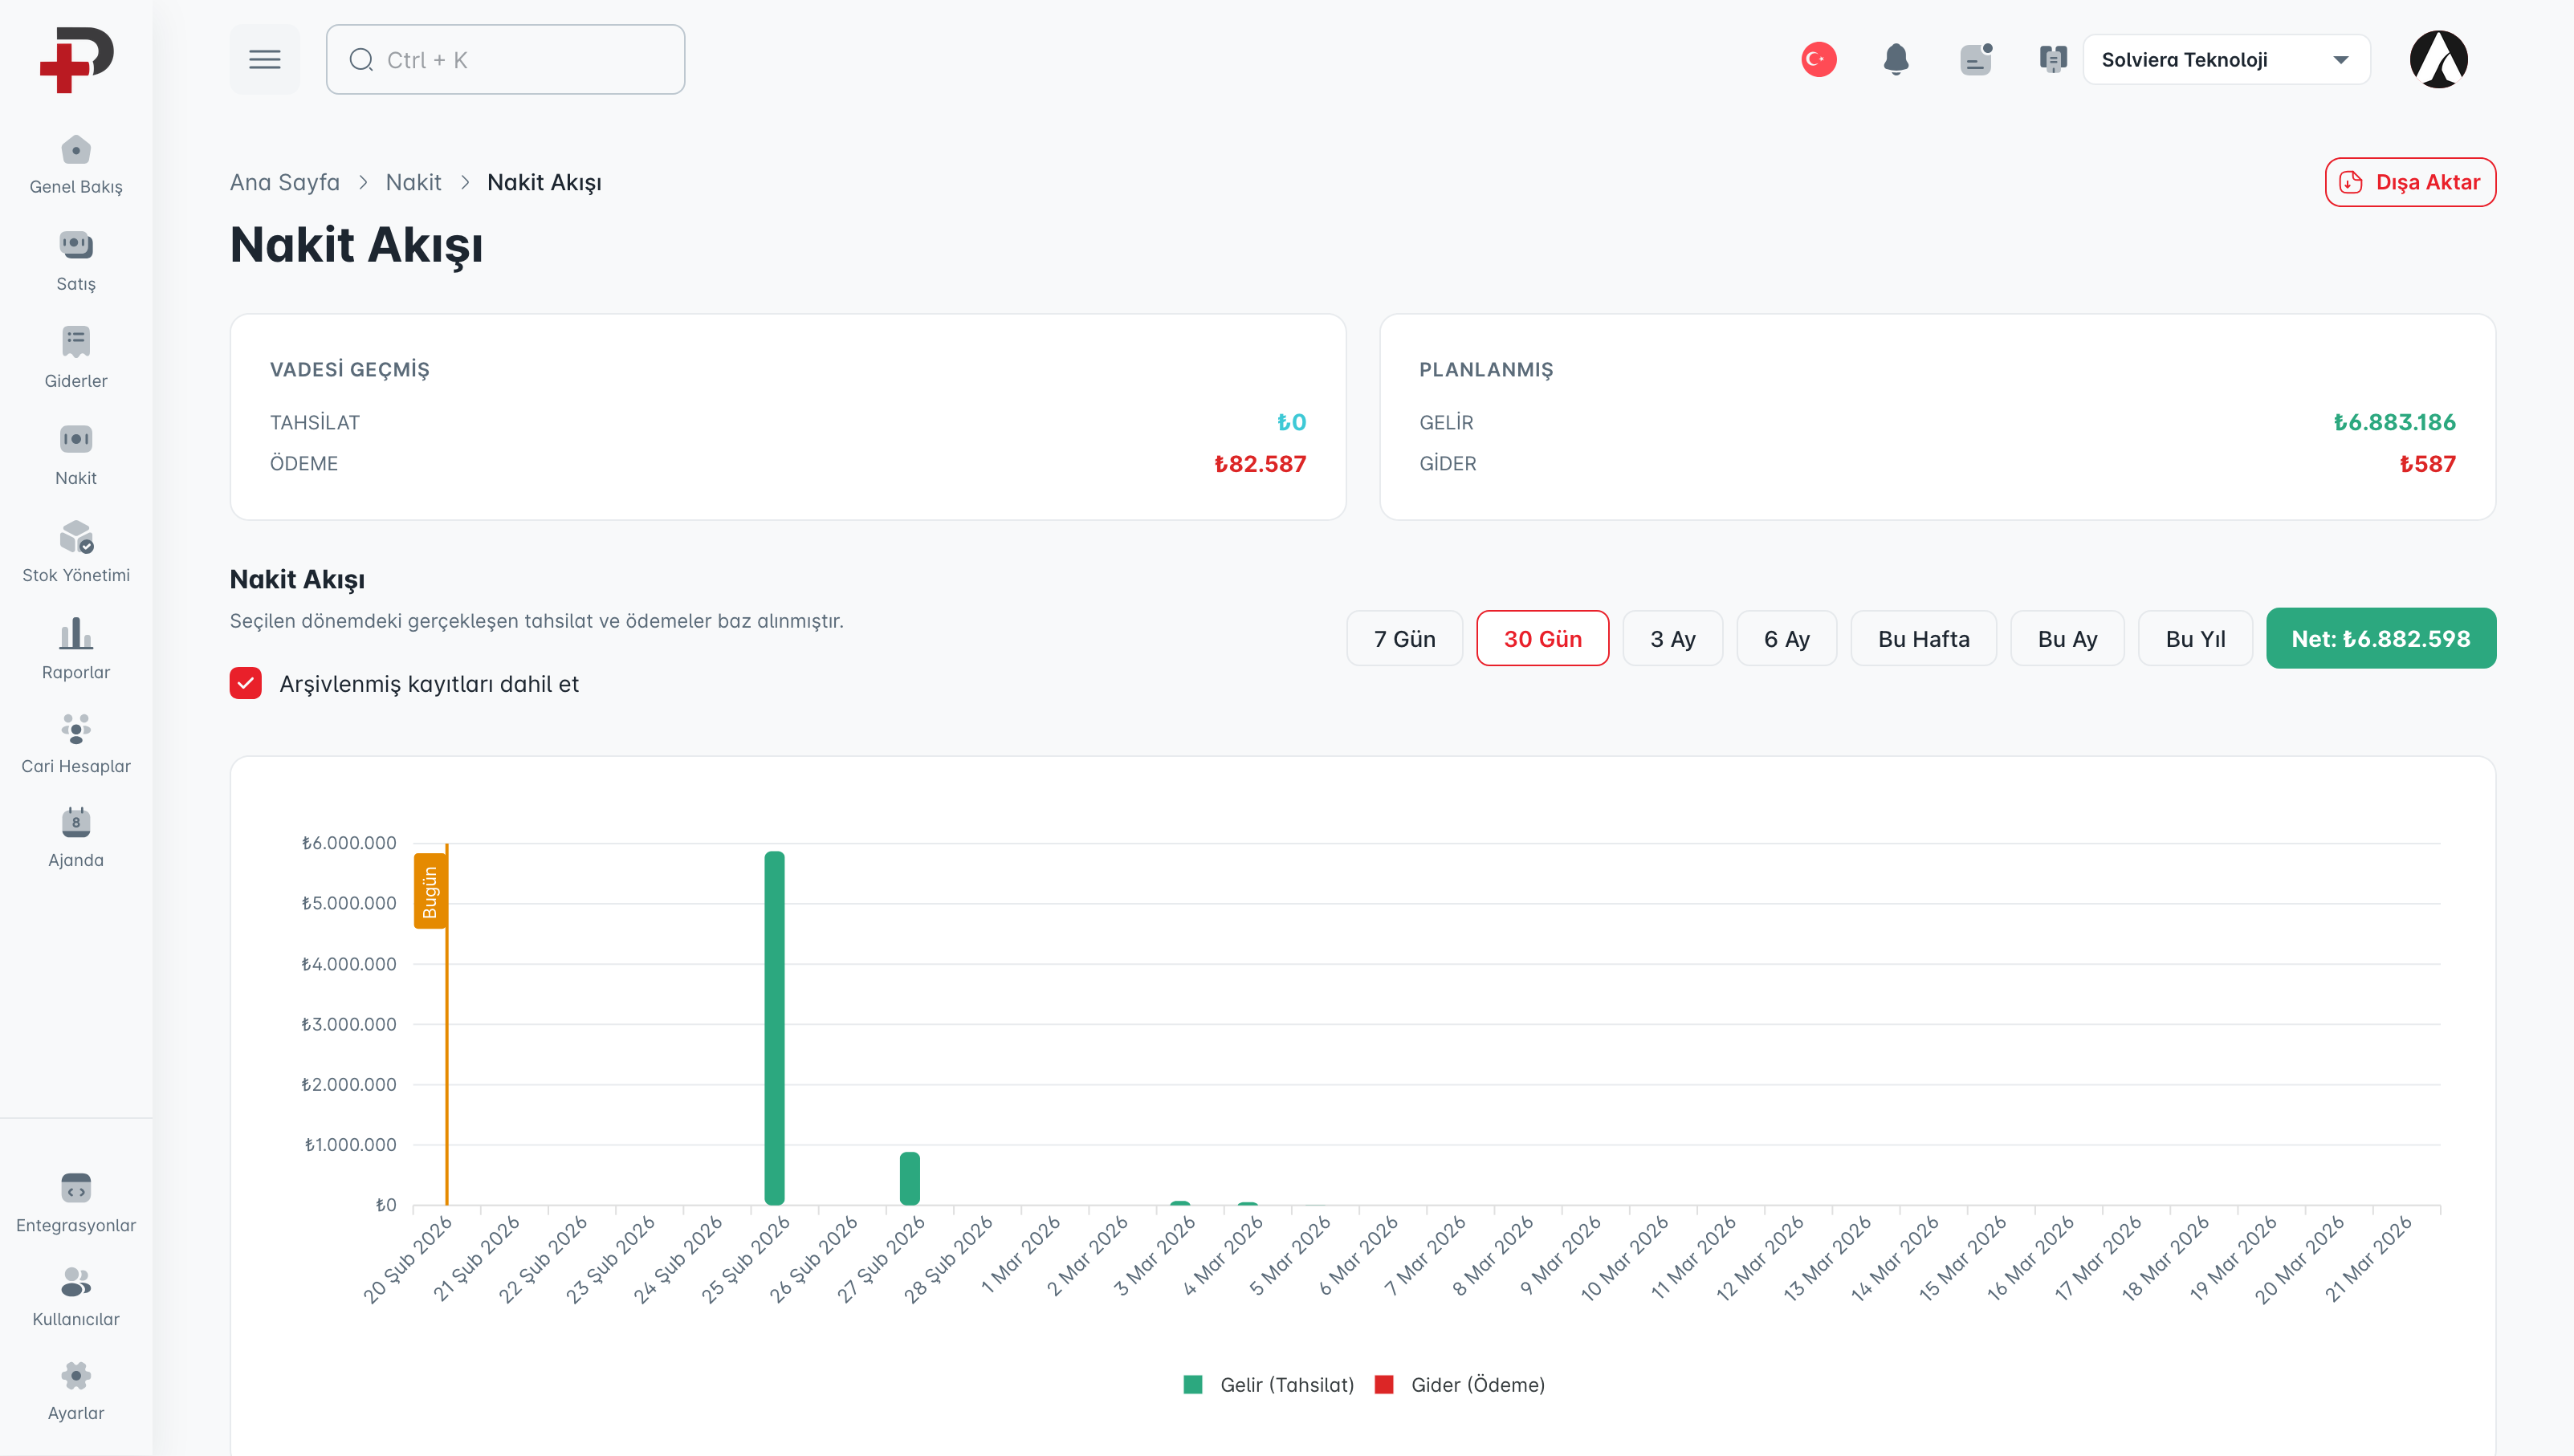Click the Dışa Aktar export button
The width and height of the screenshot is (2574, 1456).
[x=2409, y=182]
